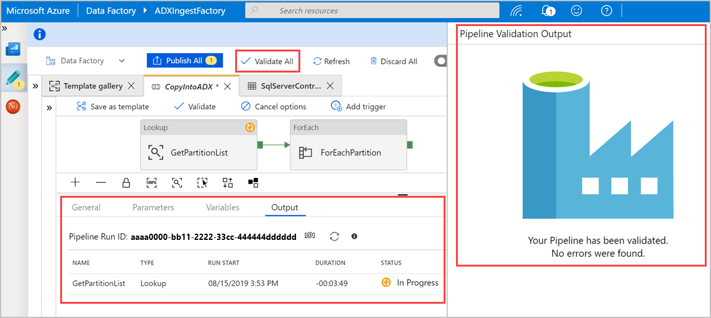
Task: Open the Parameters tab
Action: click(x=153, y=208)
